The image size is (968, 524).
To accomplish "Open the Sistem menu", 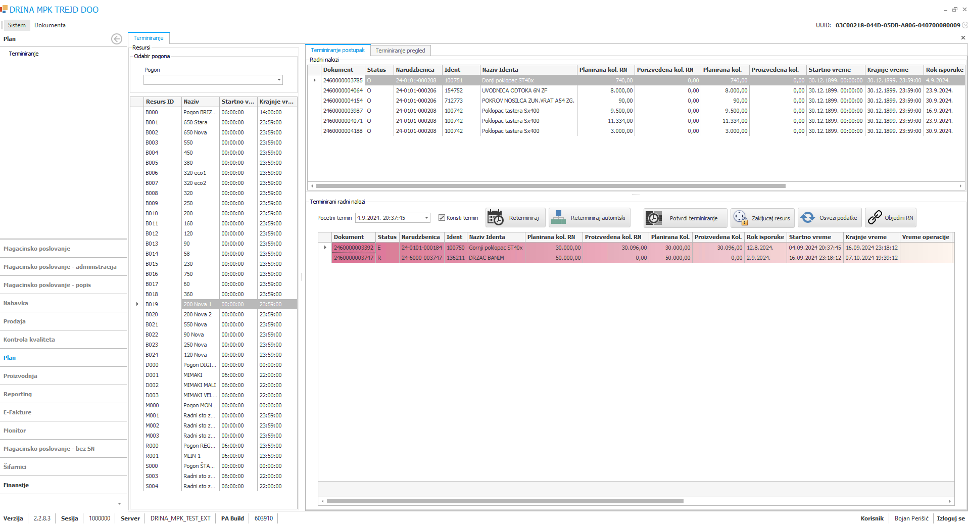I will click(17, 25).
